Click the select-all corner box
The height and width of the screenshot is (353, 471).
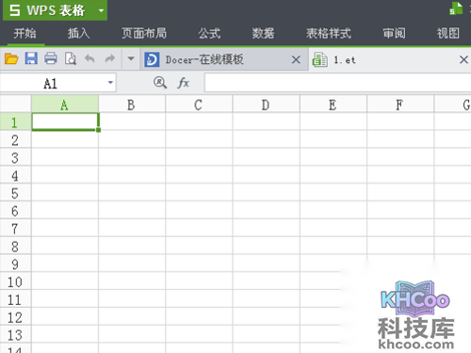click(15, 104)
